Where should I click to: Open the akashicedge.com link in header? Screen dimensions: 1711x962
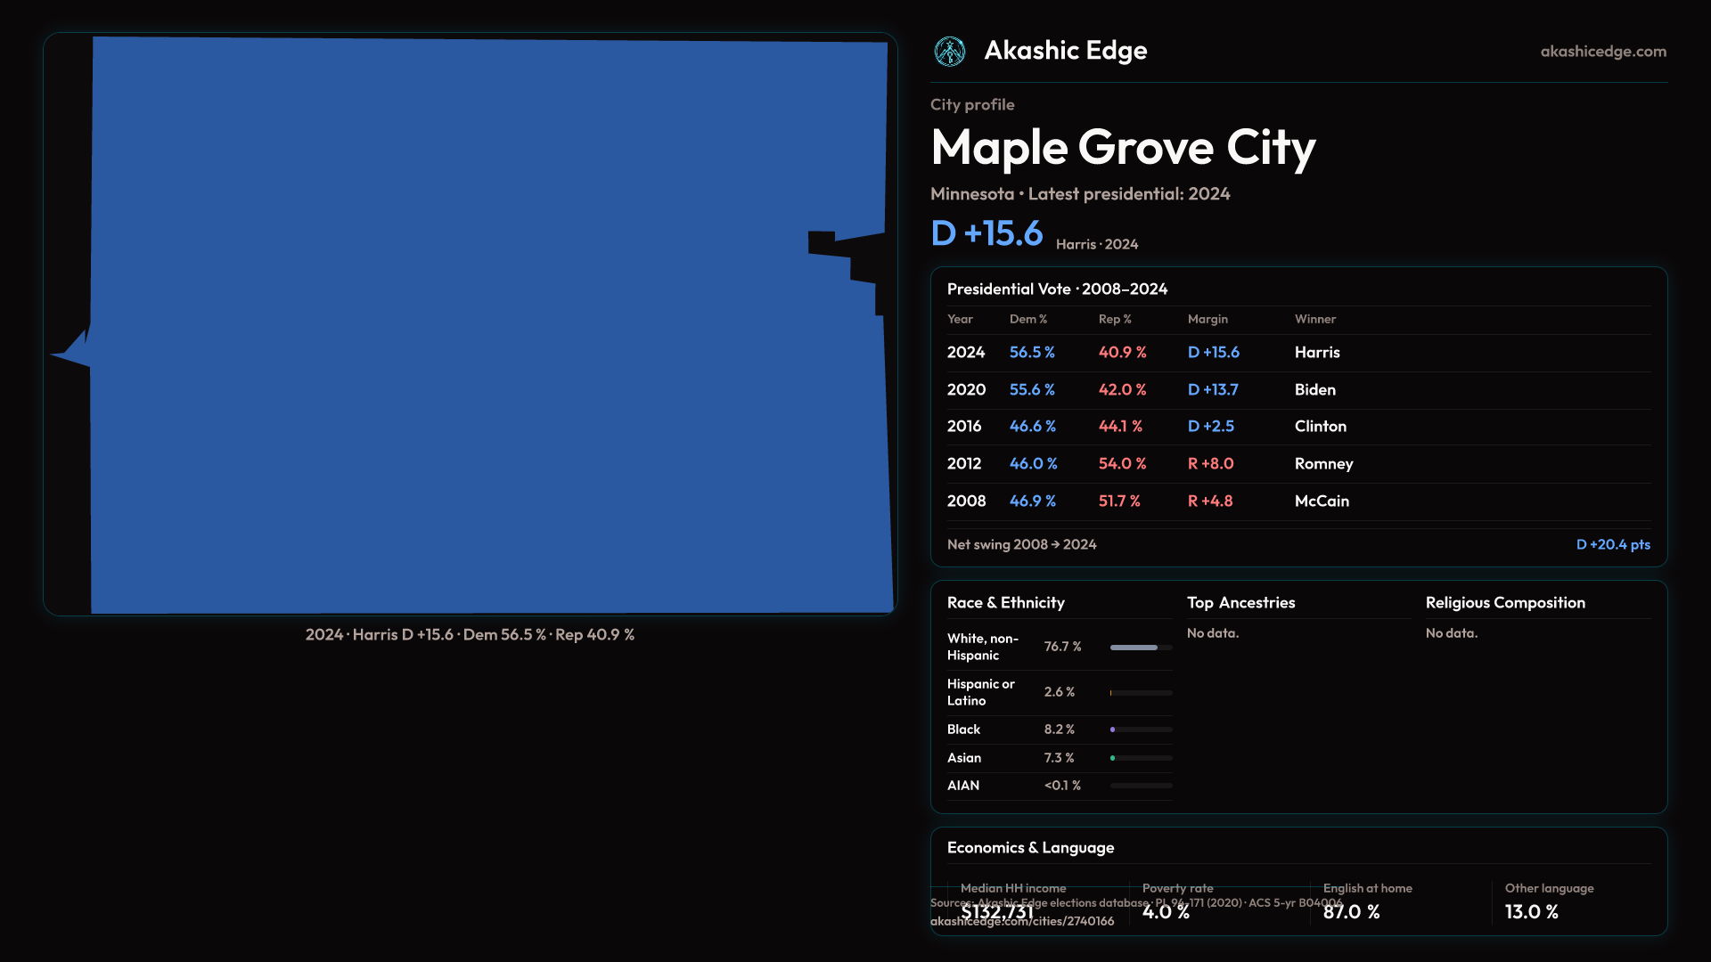pyautogui.click(x=1602, y=52)
